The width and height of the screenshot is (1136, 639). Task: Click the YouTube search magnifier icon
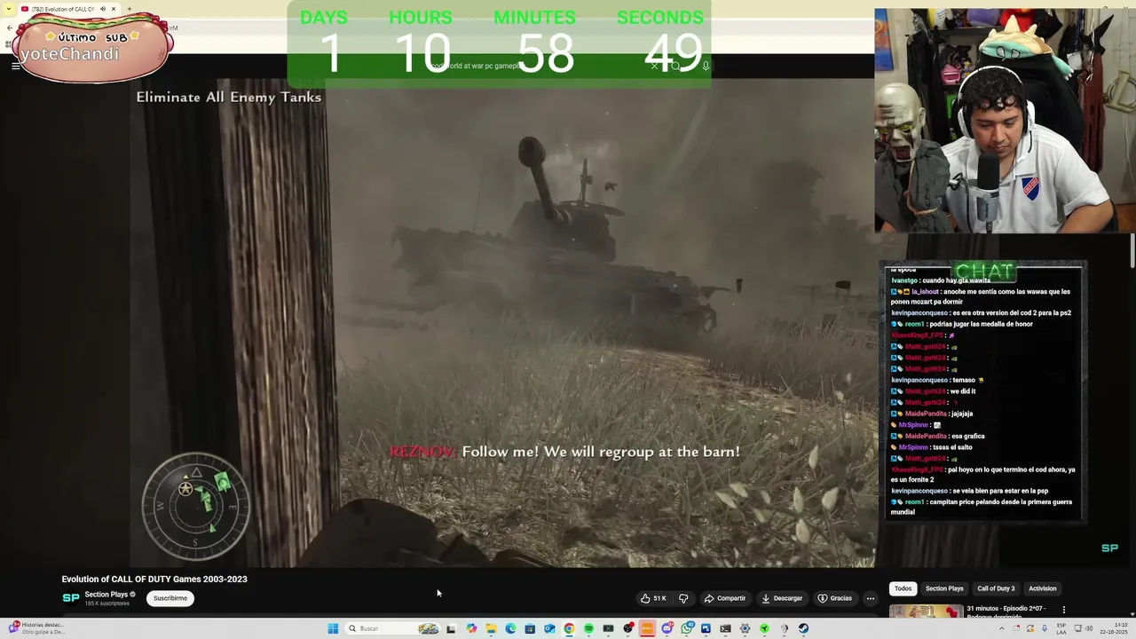(675, 66)
